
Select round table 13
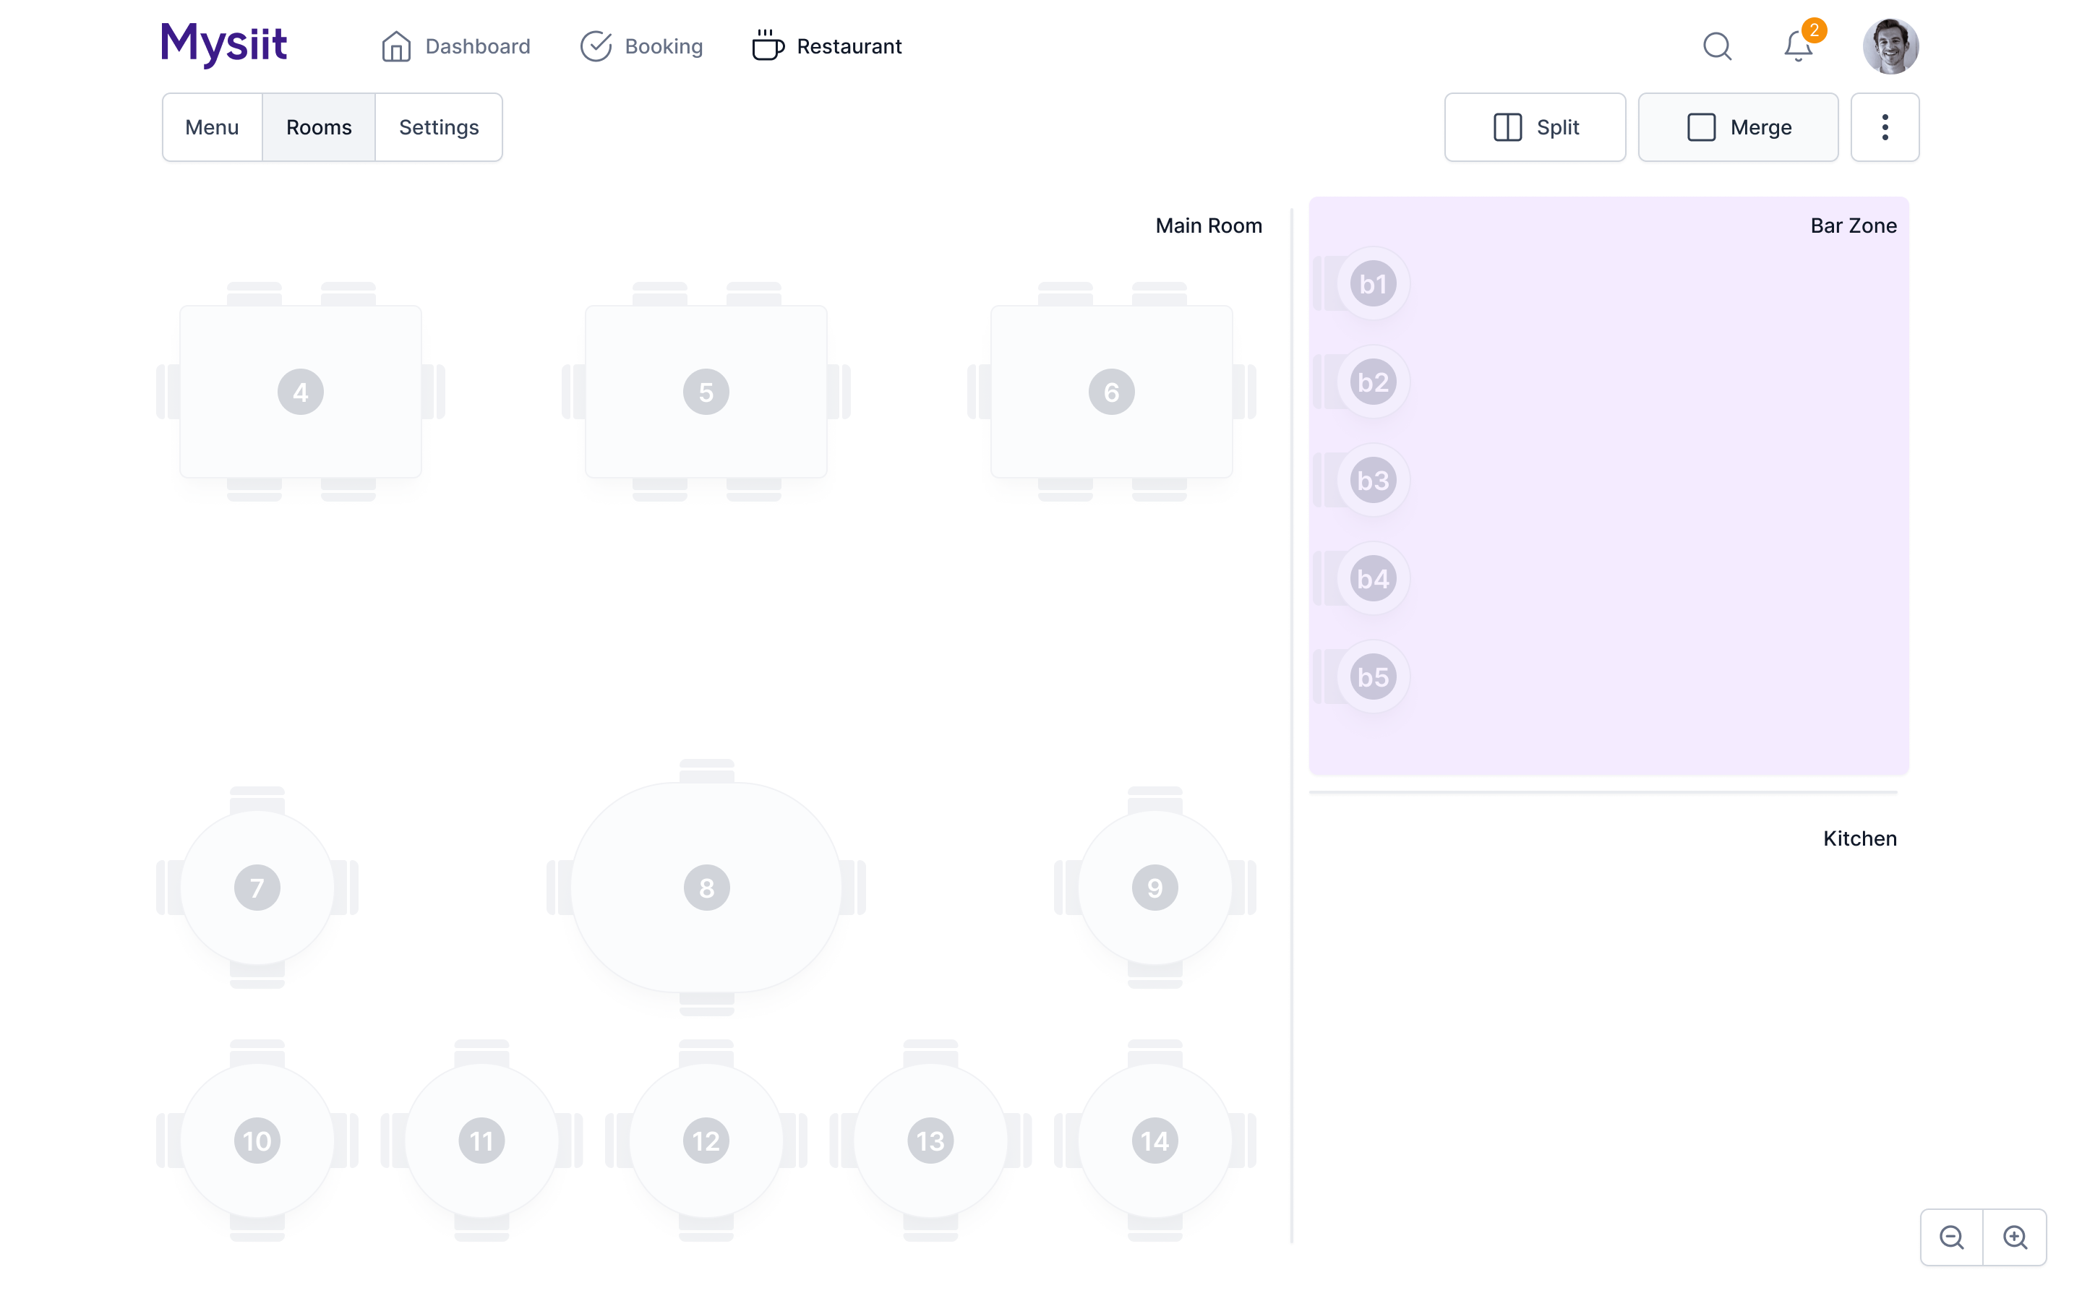pyautogui.click(x=930, y=1141)
